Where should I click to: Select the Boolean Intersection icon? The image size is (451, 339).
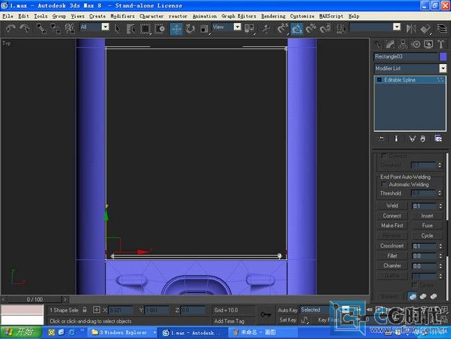pyautogui.click(x=434, y=297)
